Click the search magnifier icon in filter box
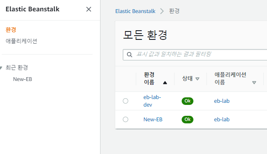This screenshot has height=154, width=267. tap(130, 55)
